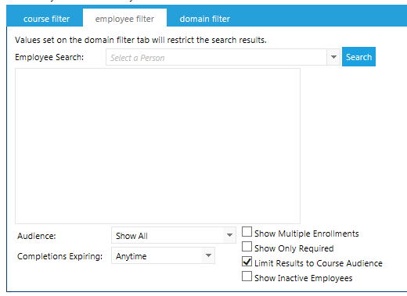Open the domain filter tab

point(205,19)
